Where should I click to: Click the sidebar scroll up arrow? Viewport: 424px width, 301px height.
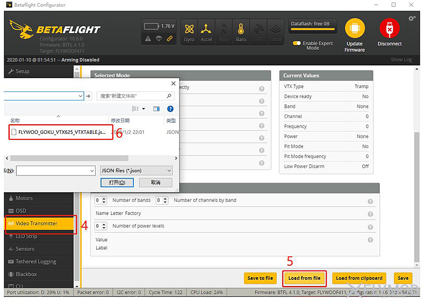(77, 69)
